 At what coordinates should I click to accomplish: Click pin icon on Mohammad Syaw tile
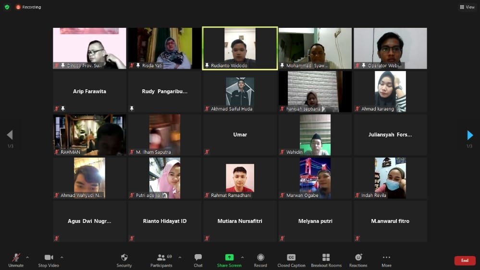[282, 65]
